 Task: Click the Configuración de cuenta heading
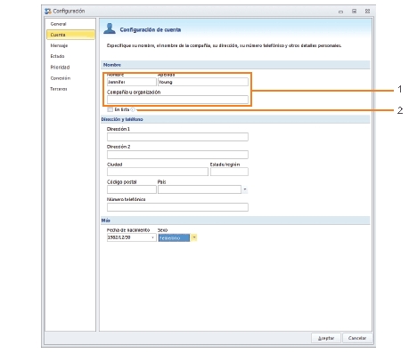click(x=151, y=29)
